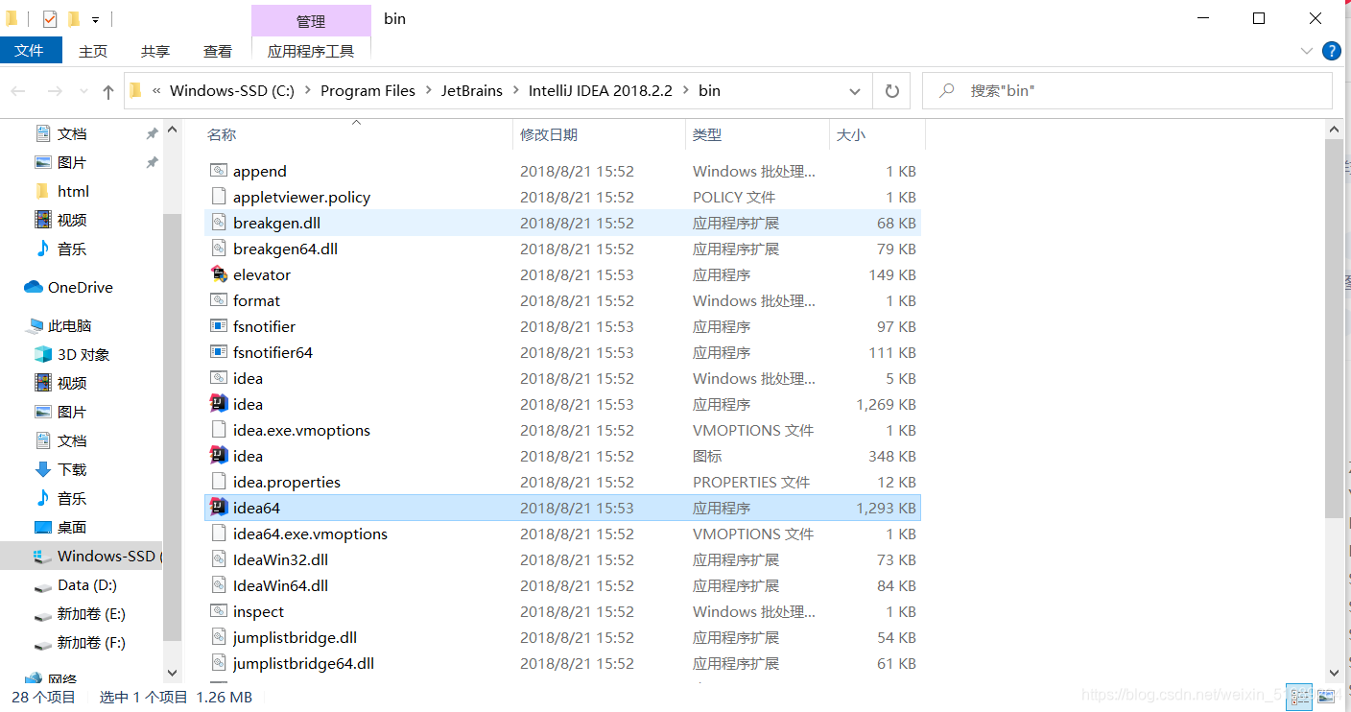Image resolution: width=1351 pixels, height=712 pixels.
Task: Open the 查看 view ribbon tab
Action: pos(218,51)
